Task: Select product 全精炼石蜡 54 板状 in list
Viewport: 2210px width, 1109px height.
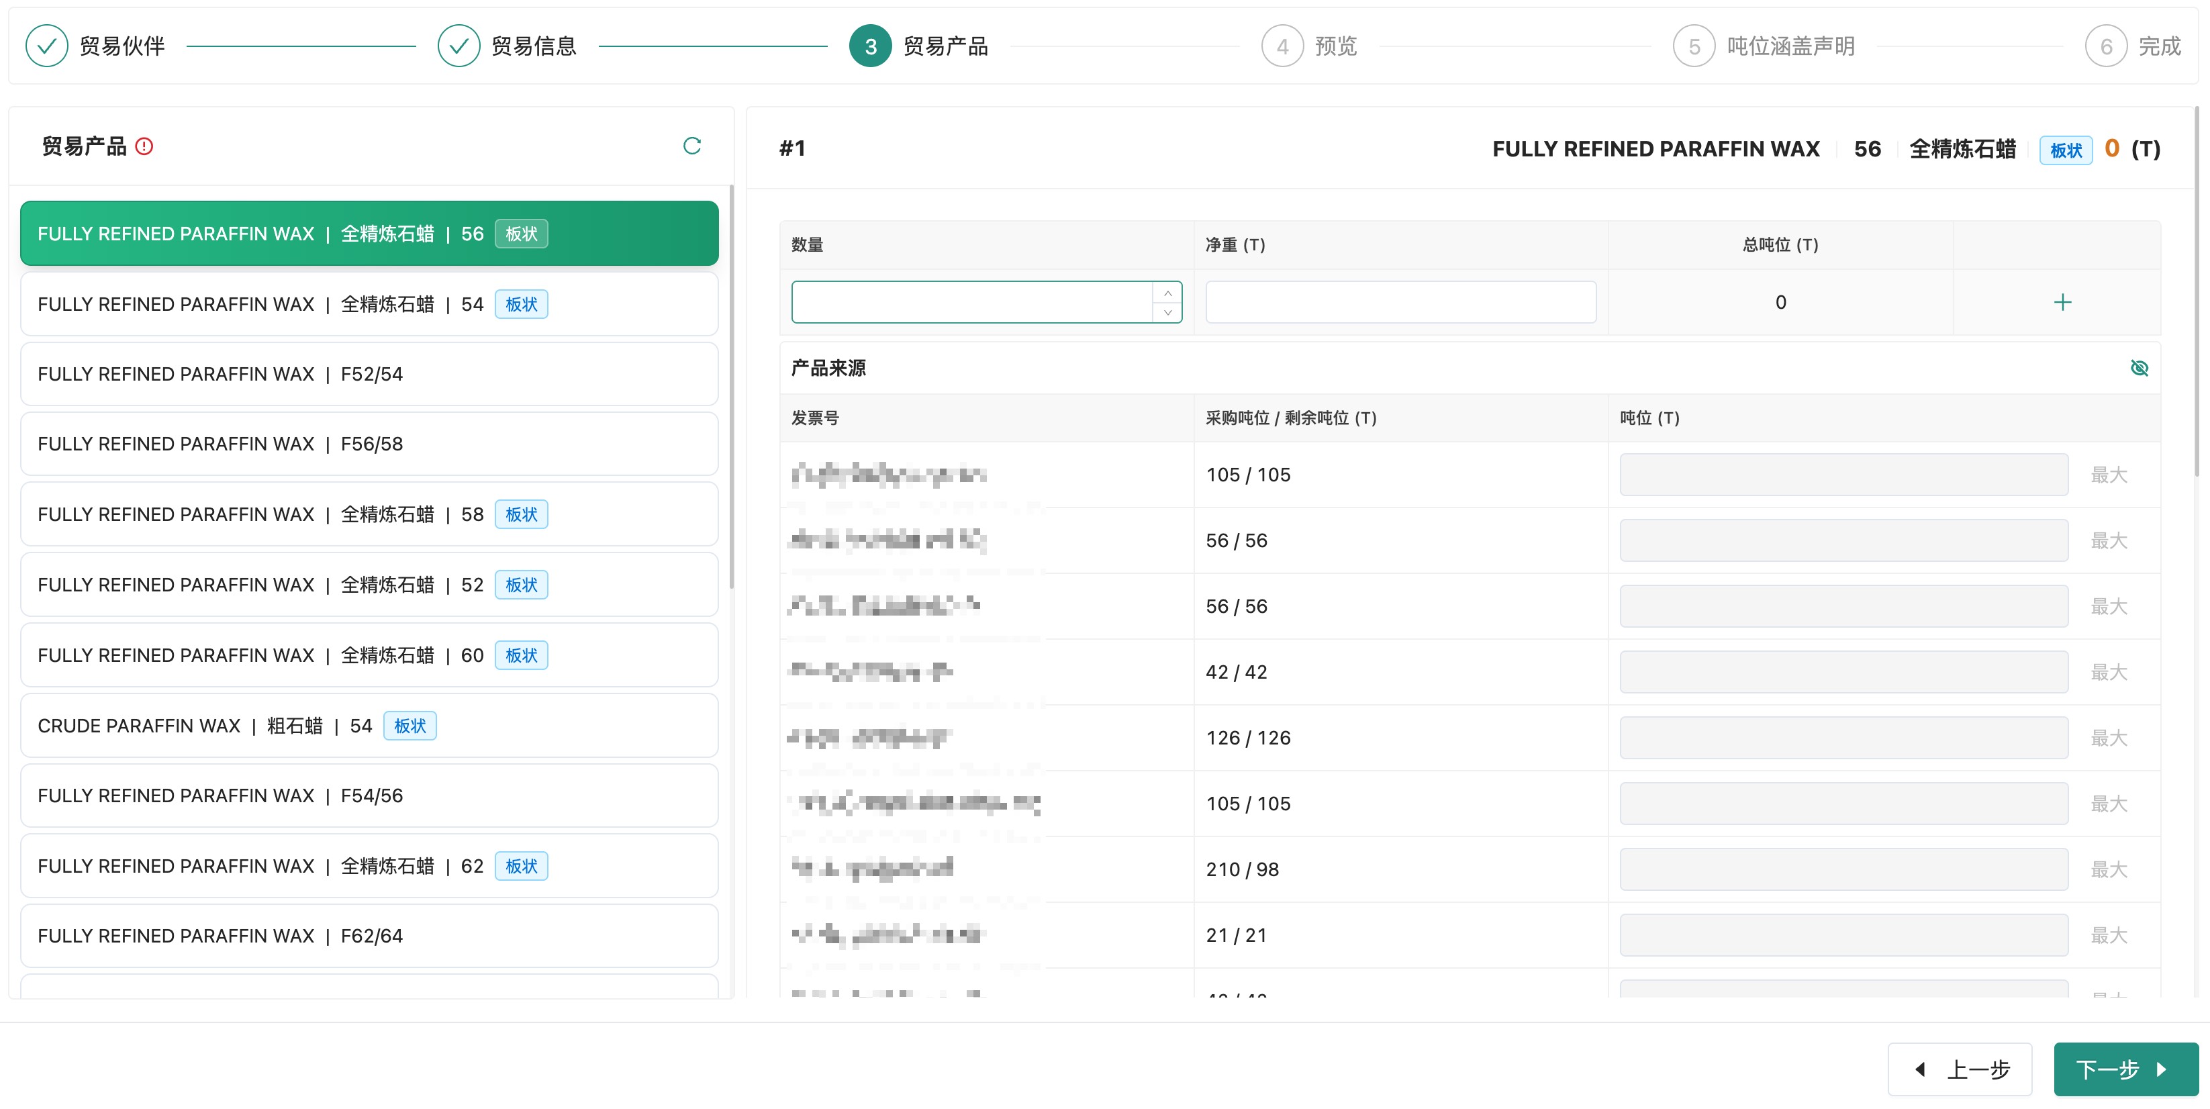Action: click(369, 305)
